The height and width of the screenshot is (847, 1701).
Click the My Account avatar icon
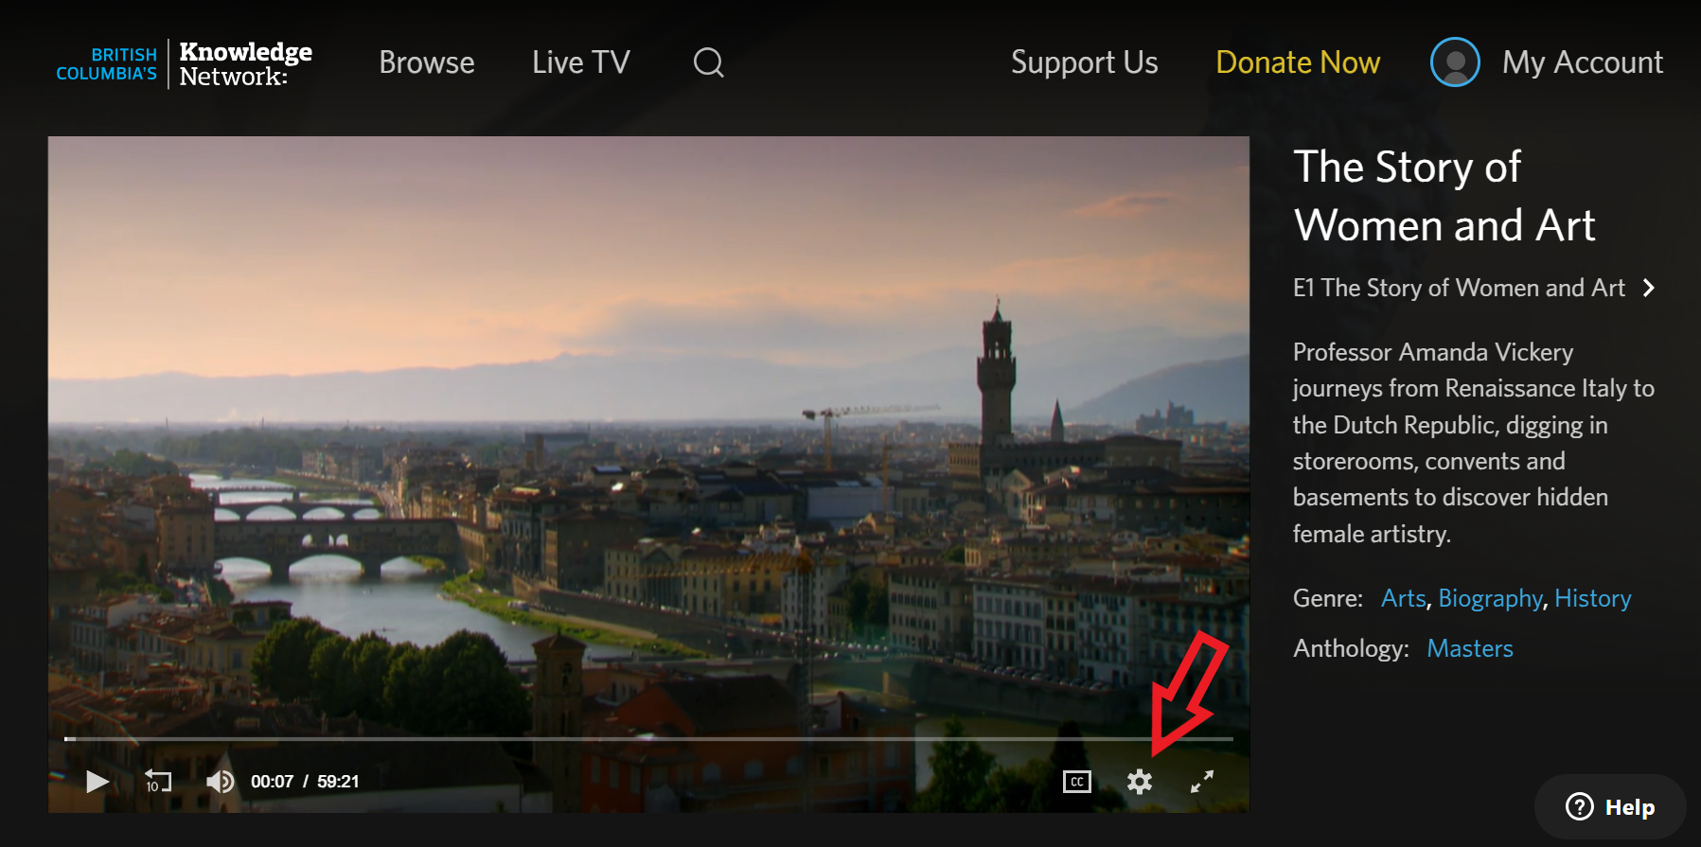[x=1455, y=62]
